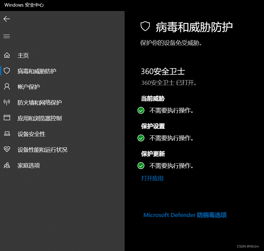Click green checkmark under 当前威胁
Screen dimensions: 264x251
(141, 111)
